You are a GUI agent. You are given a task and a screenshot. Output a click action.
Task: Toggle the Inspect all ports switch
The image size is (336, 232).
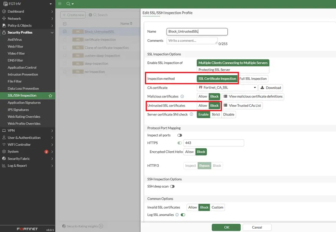coord(180,135)
